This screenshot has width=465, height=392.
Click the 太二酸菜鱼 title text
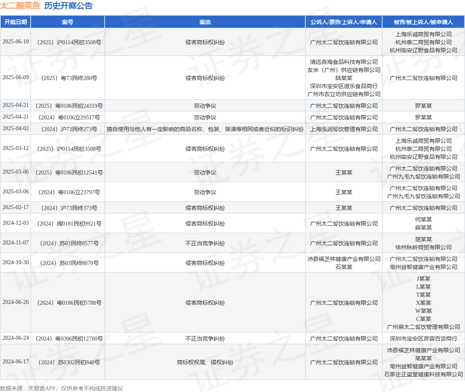click(x=20, y=6)
